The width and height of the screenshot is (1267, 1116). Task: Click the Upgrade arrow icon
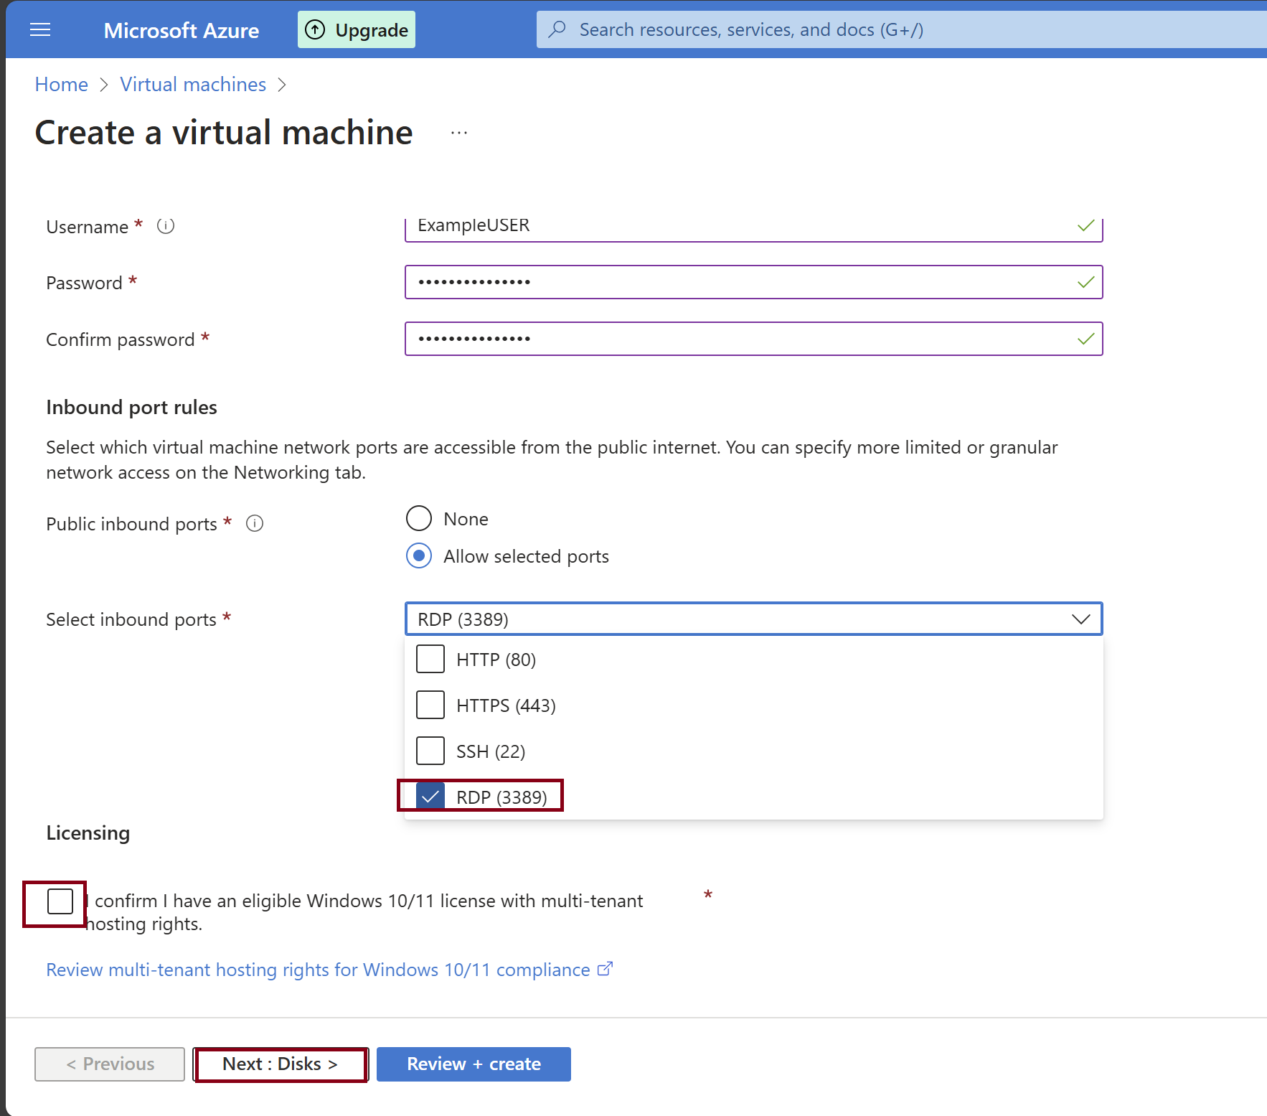pos(315,29)
